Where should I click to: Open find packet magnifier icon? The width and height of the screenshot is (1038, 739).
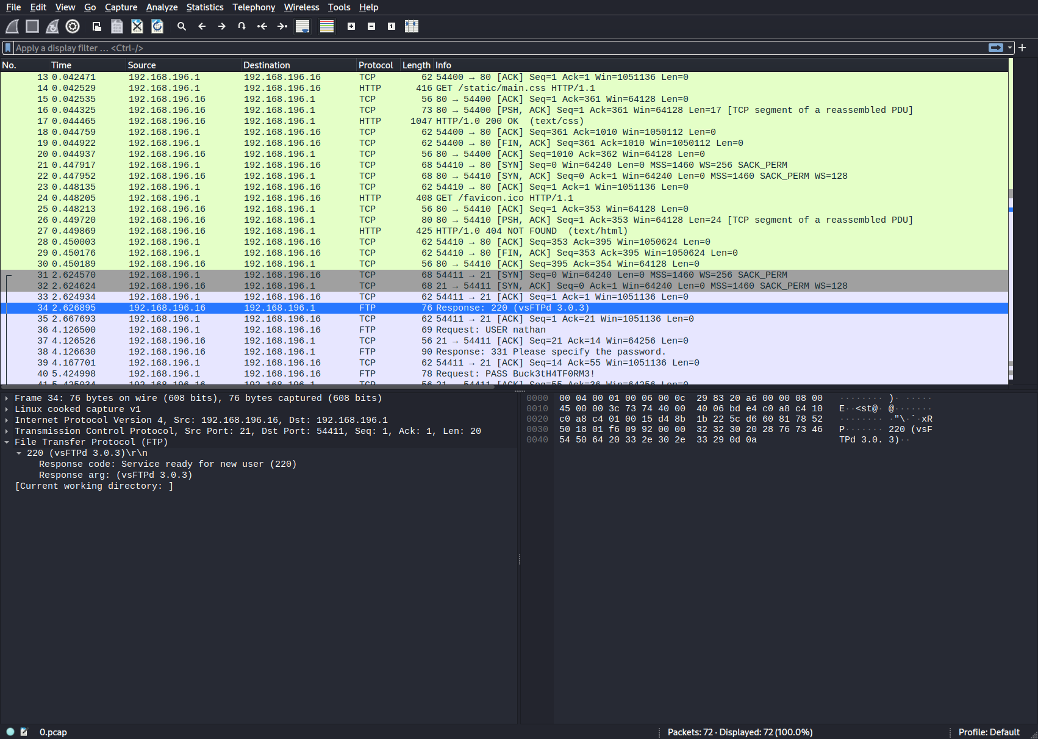(x=182, y=26)
